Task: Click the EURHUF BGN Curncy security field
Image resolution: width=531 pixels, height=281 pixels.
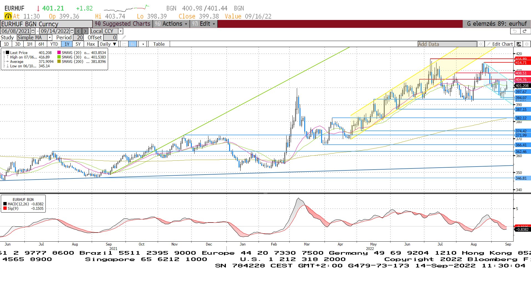Action: [x=46, y=24]
